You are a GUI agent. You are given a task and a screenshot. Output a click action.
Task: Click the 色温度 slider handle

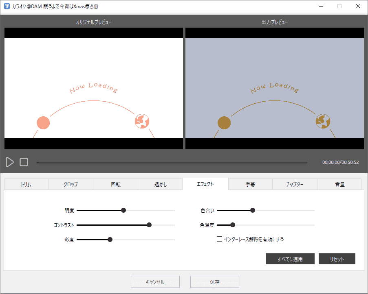tap(233, 225)
